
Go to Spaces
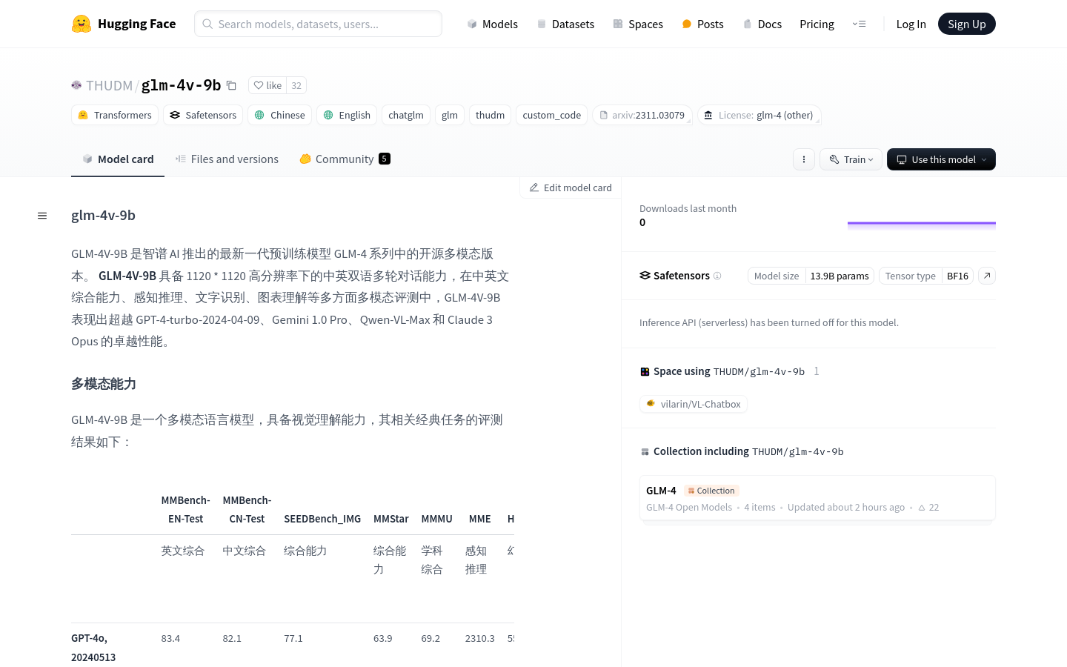pos(638,24)
